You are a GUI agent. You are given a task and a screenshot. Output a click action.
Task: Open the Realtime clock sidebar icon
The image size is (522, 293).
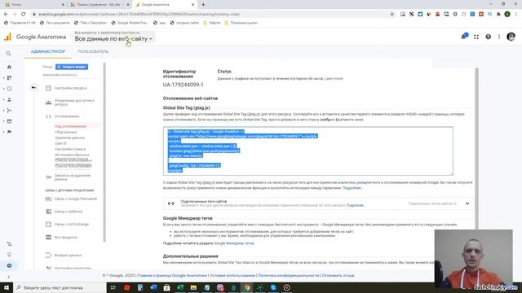pos(9,89)
